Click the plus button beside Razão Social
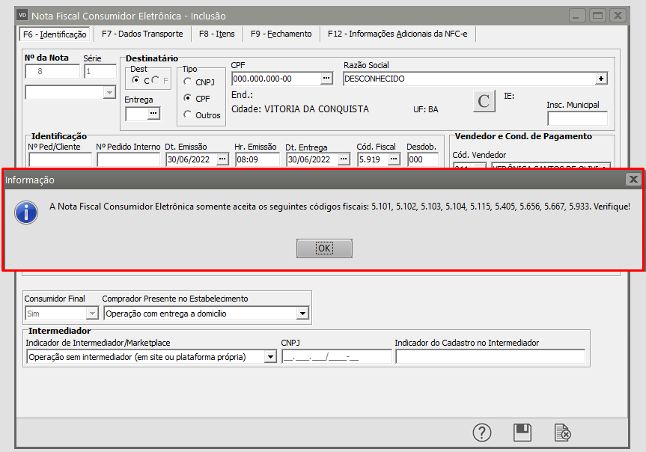This screenshot has height=452, width=646. point(600,79)
